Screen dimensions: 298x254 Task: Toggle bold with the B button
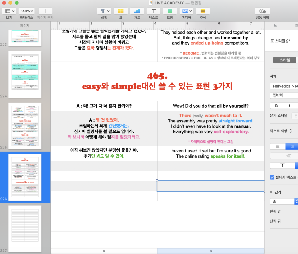(276, 106)
